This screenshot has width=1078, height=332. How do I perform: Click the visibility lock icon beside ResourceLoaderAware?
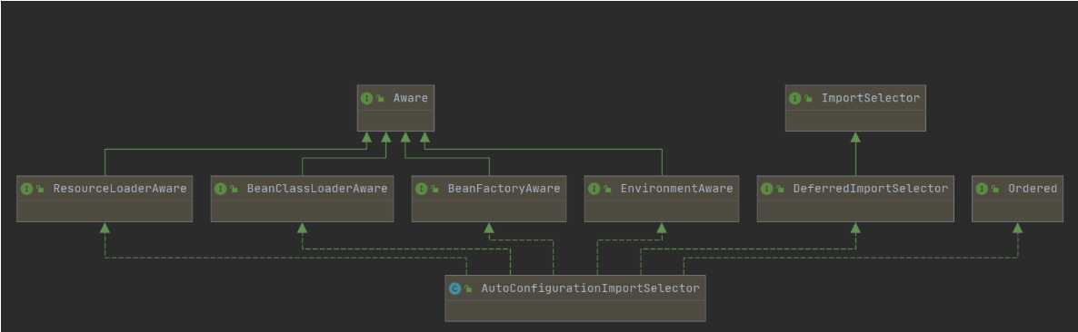(40, 189)
